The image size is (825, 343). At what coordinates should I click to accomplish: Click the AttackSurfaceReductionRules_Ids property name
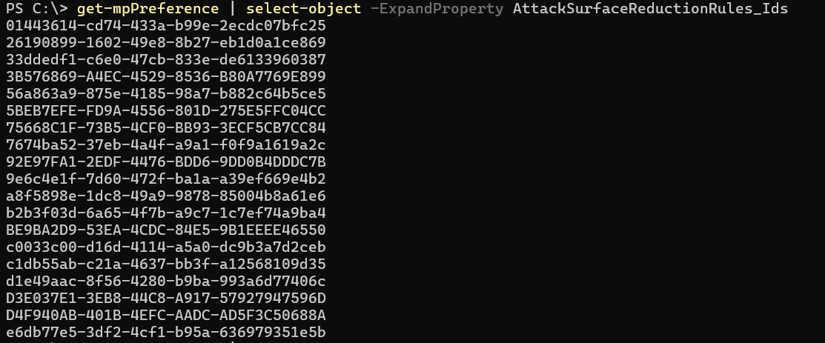point(650,9)
